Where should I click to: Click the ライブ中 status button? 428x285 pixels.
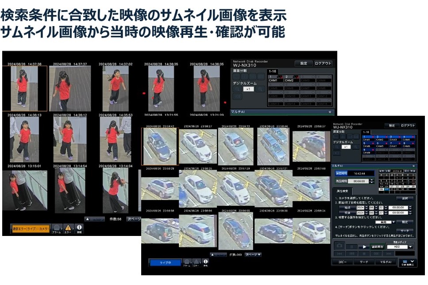click(165, 262)
